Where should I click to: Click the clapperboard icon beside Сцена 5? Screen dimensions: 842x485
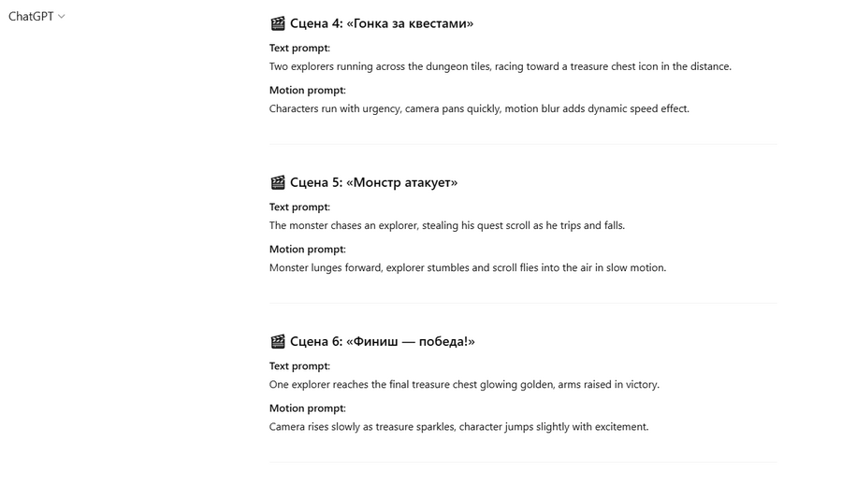[277, 182]
